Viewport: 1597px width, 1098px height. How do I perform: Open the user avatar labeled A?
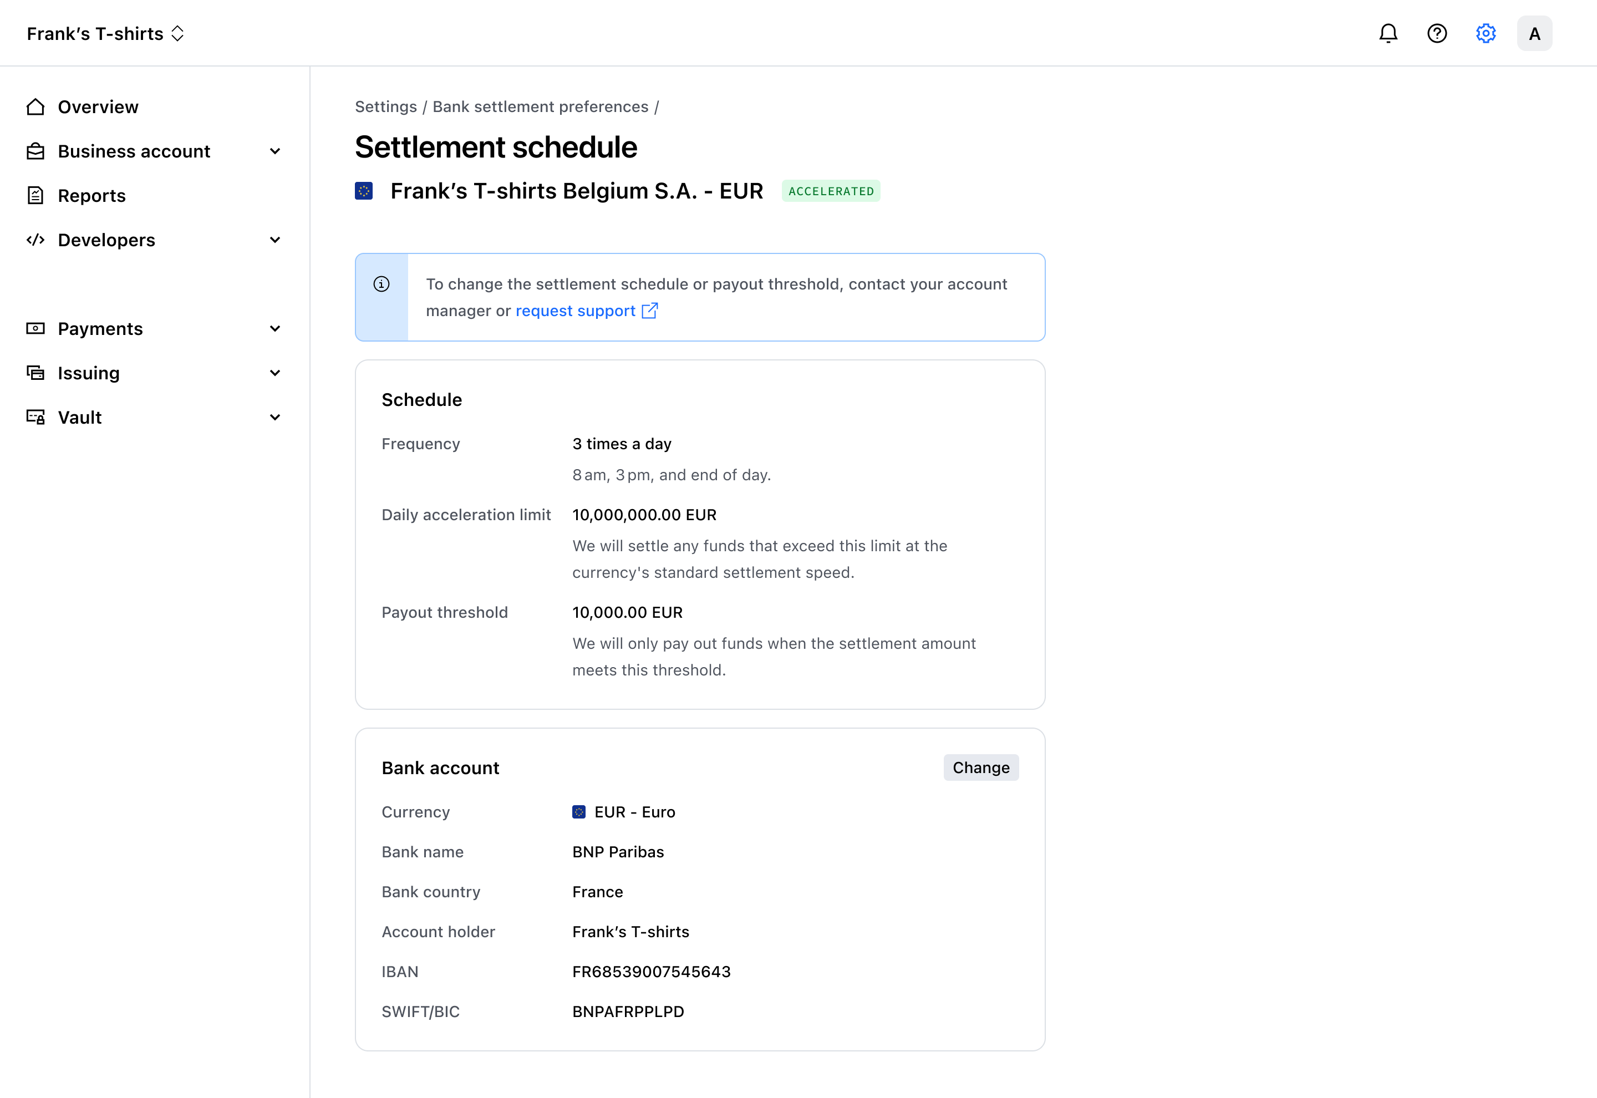(x=1534, y=33)
